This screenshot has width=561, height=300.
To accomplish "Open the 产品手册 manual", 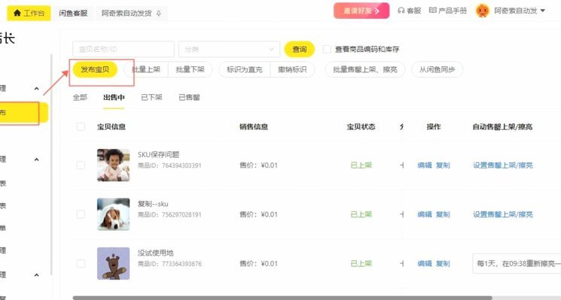I will tap(447, 11).
